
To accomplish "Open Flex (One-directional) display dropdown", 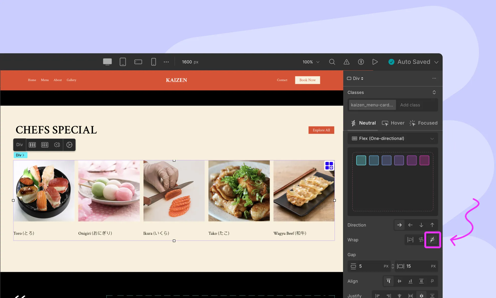I will pos(393,138).
